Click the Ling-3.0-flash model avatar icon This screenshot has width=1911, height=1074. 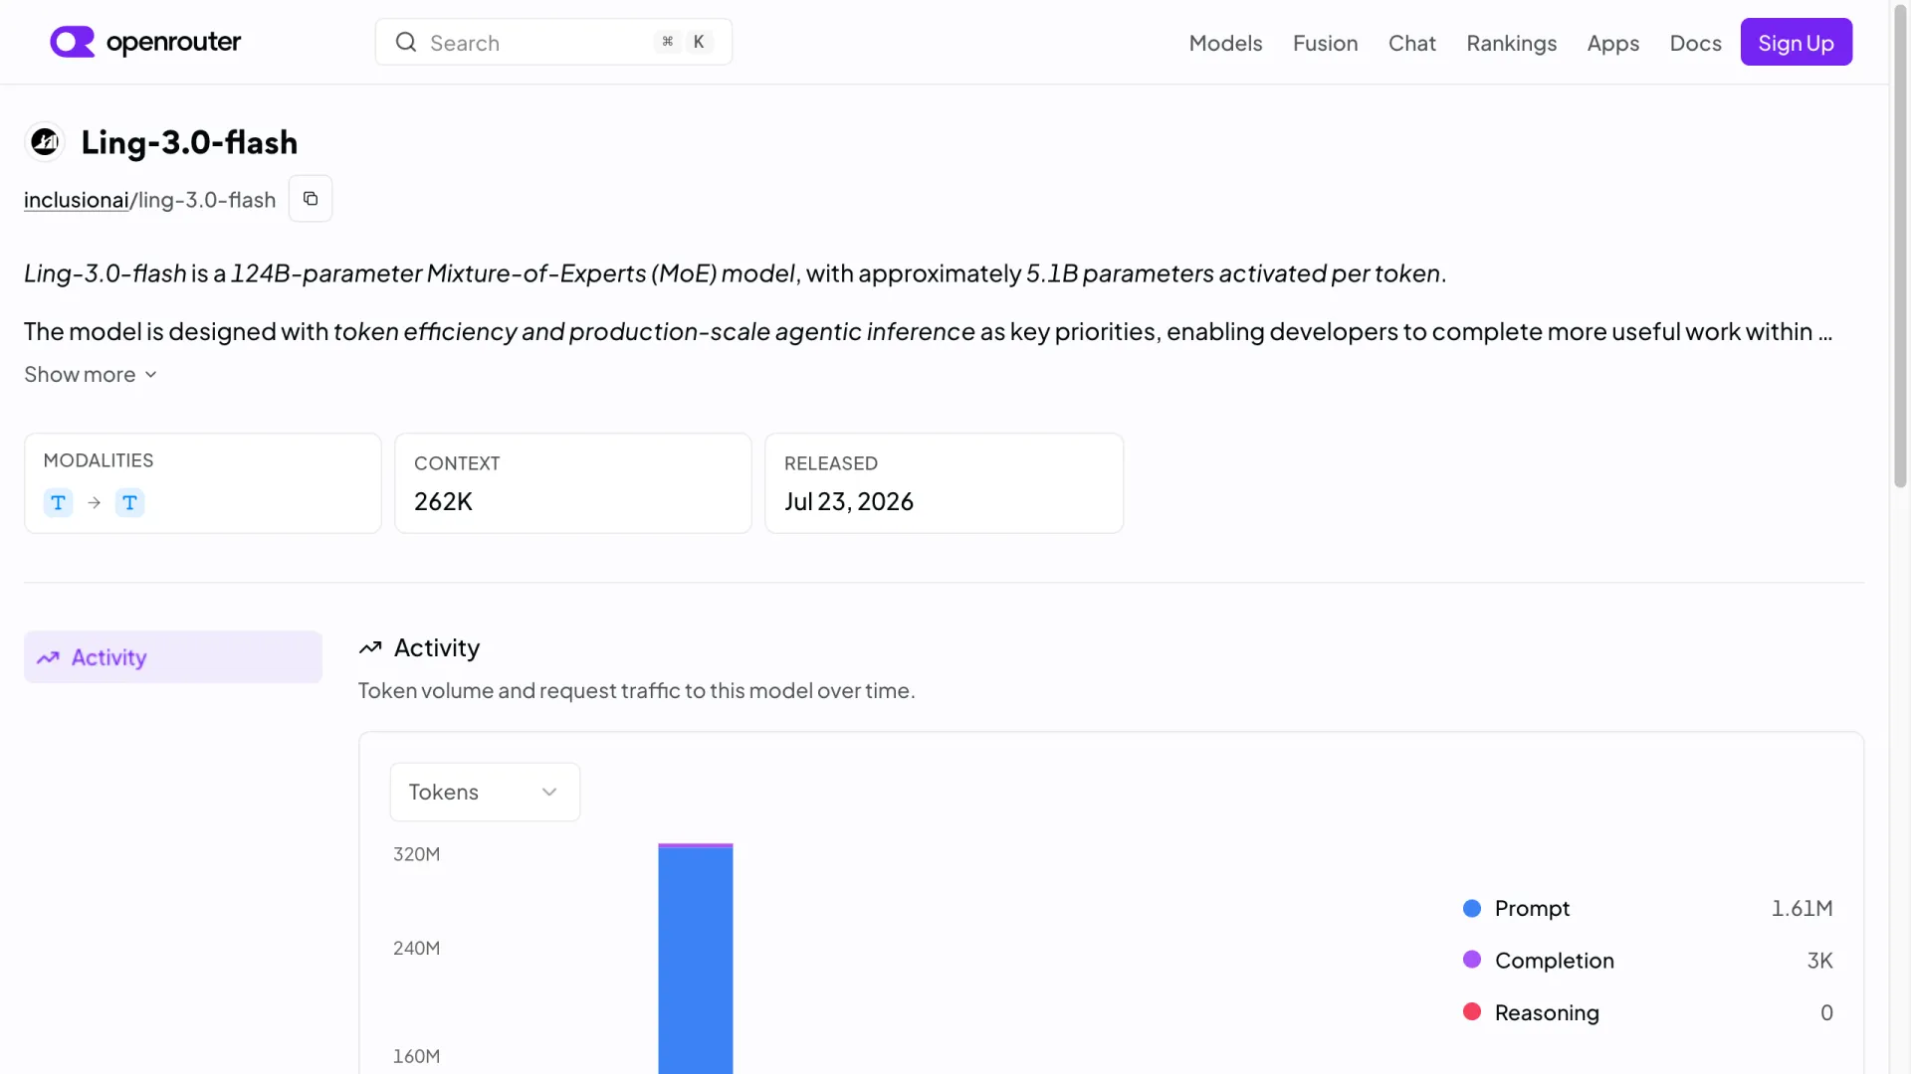tap(45, 142)
